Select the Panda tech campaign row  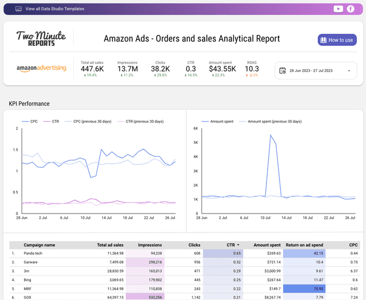185,253
